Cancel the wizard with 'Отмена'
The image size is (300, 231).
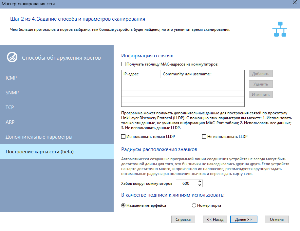pos(277,220)
